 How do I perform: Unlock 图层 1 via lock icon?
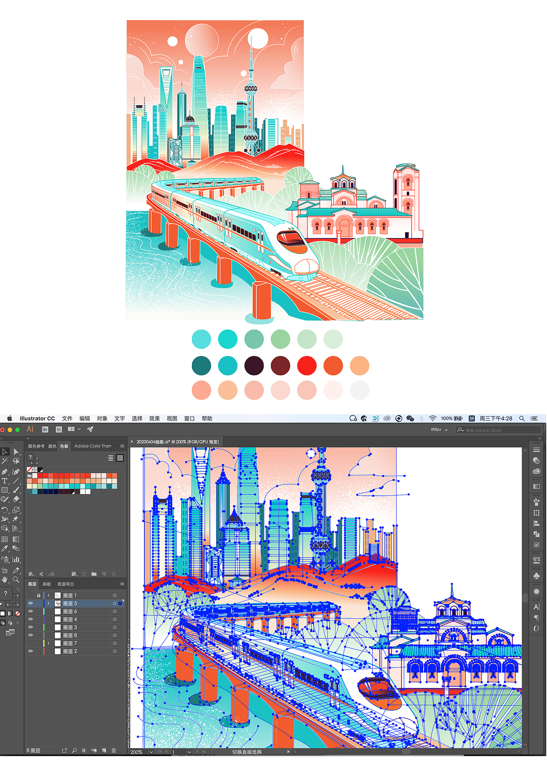tap(39, 595)
